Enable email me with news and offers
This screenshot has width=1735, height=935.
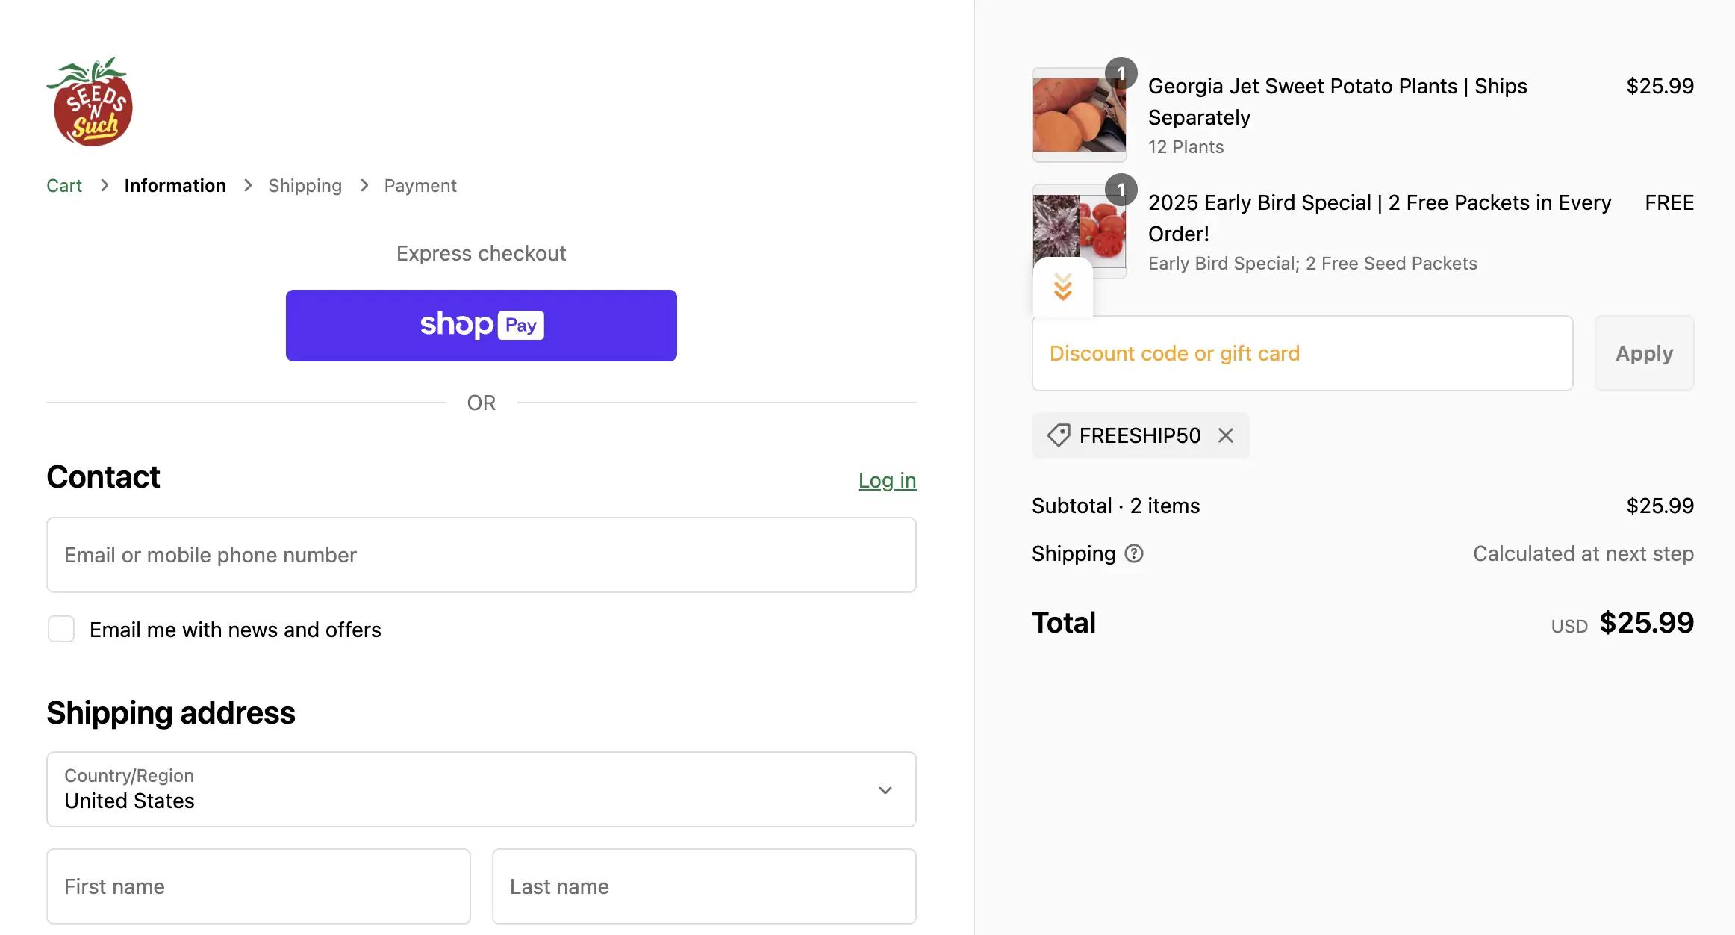point(61,629)
